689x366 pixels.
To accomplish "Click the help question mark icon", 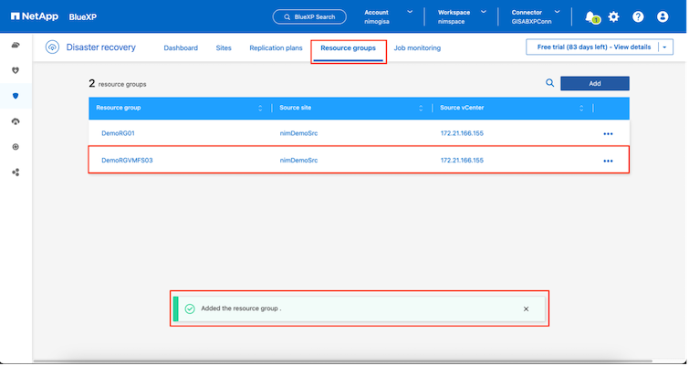I will (x=638, y=16).
